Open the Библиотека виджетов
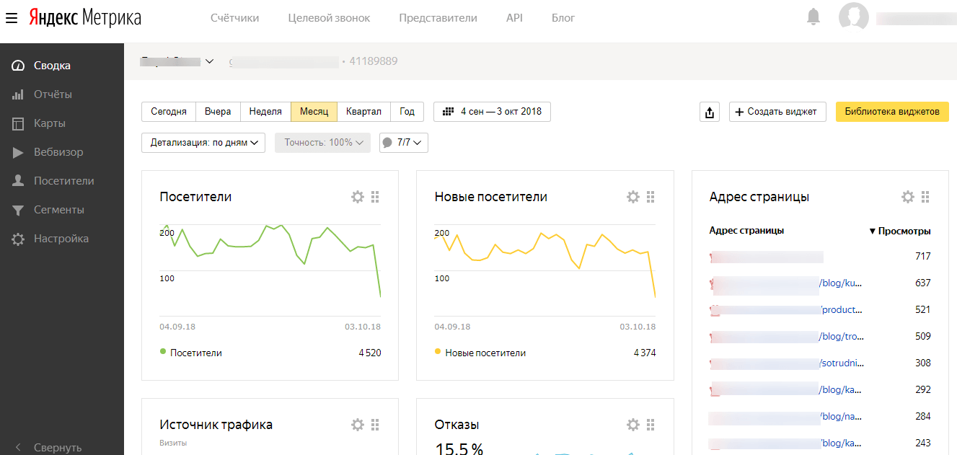 click(x=892, y=112)
